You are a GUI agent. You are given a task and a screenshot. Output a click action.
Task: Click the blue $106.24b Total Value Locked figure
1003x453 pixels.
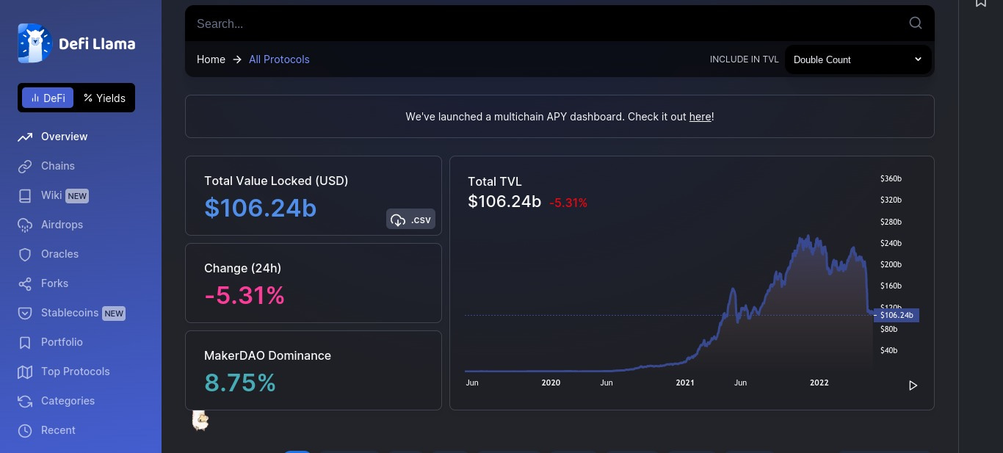tap(261, 209)
